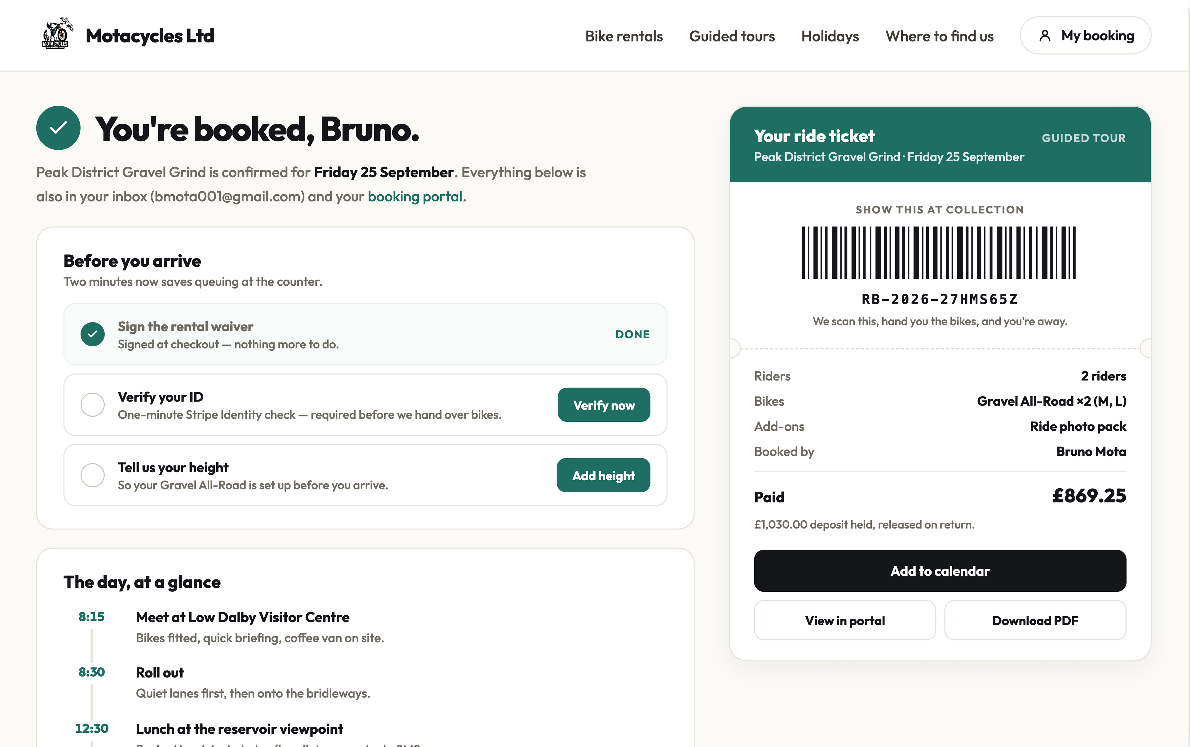Click Gravel All-Road ×2 (M, L) value
This screenshot has width=1190, height=747.
coord(1051,401)
